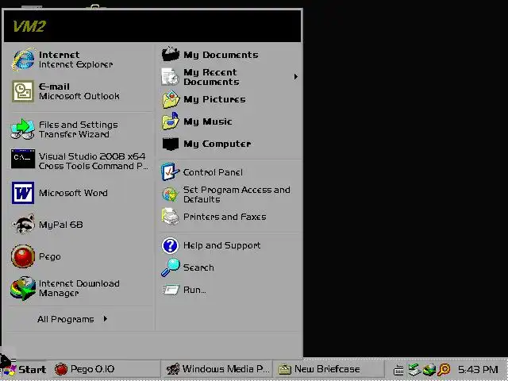
Task: Click 'Files and Settings Transfer Wizard' text
Action: pyautogui.click(x=78, y=129)
